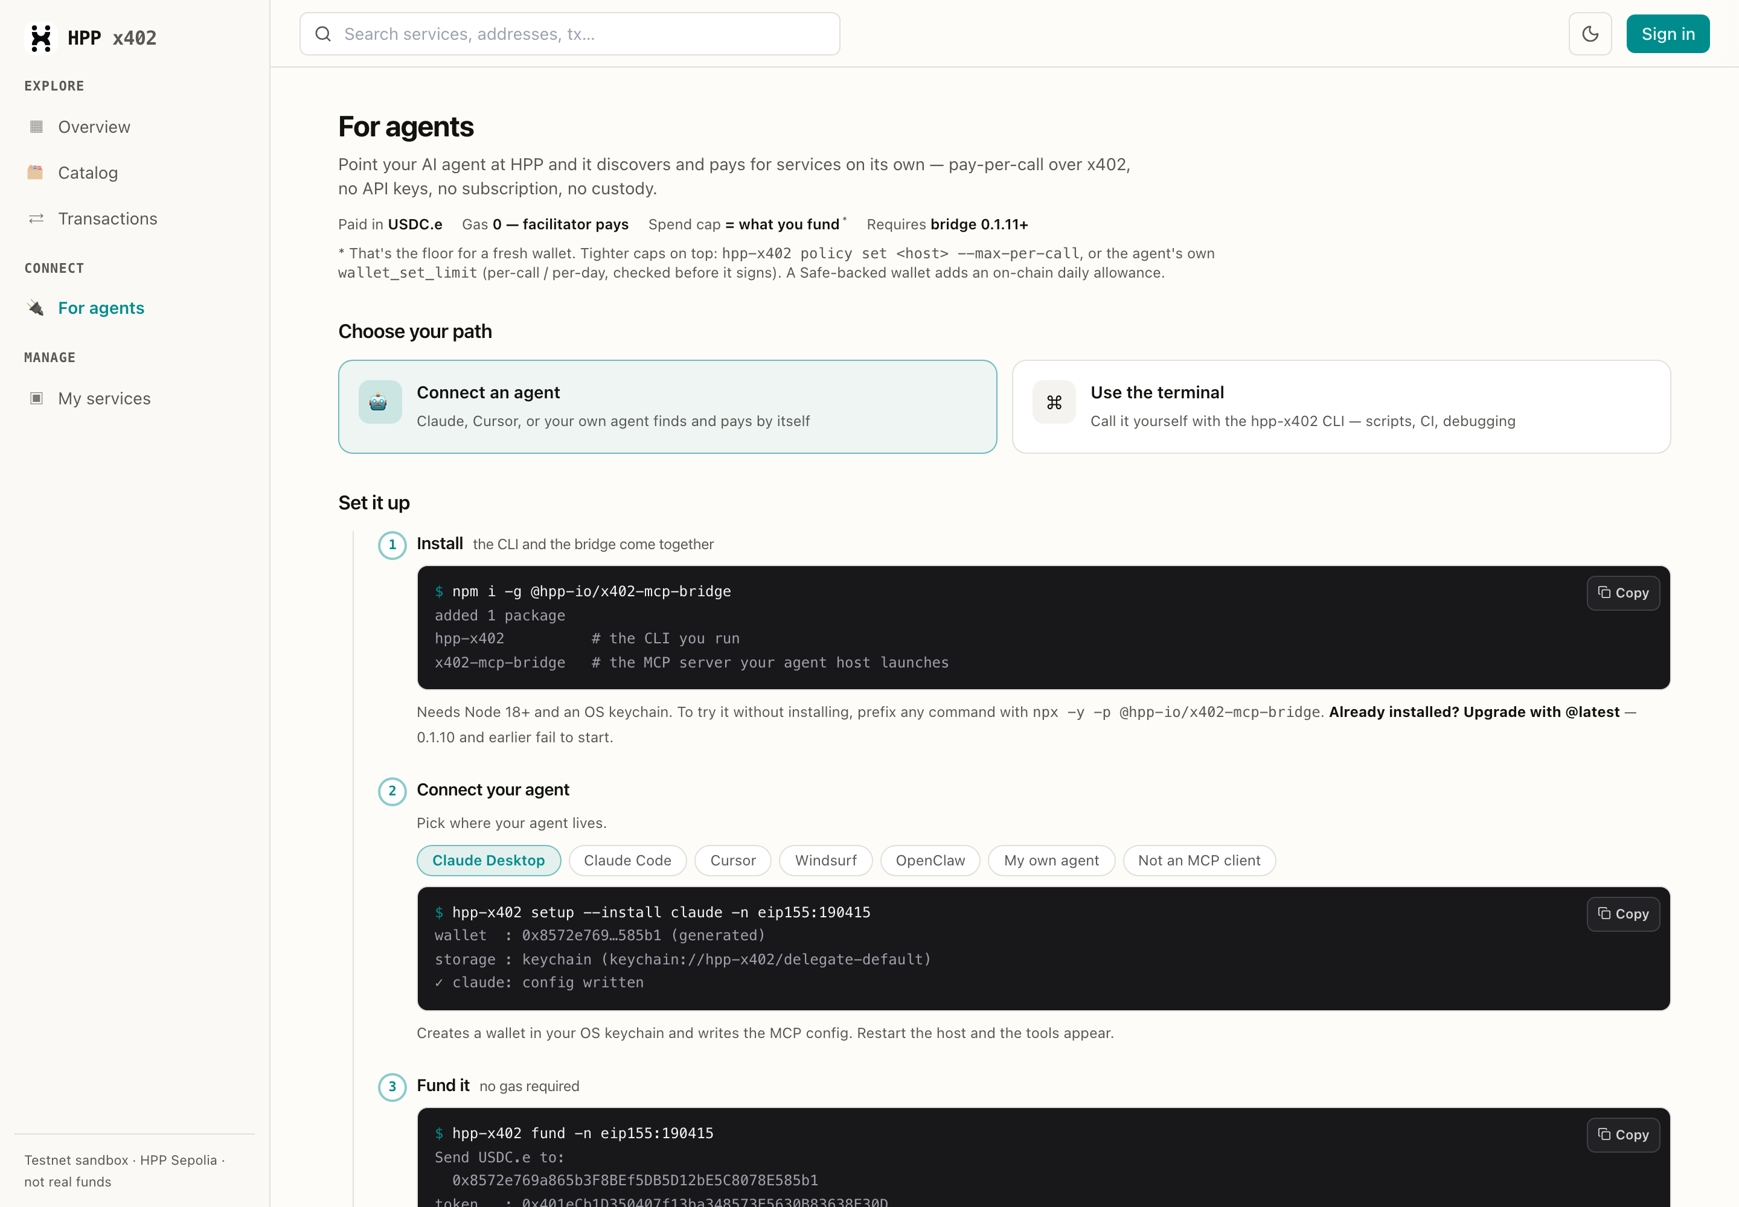1739x1207 pixels.
Task: Click the 'For agents' page heading
Action: tap(406, 127)
